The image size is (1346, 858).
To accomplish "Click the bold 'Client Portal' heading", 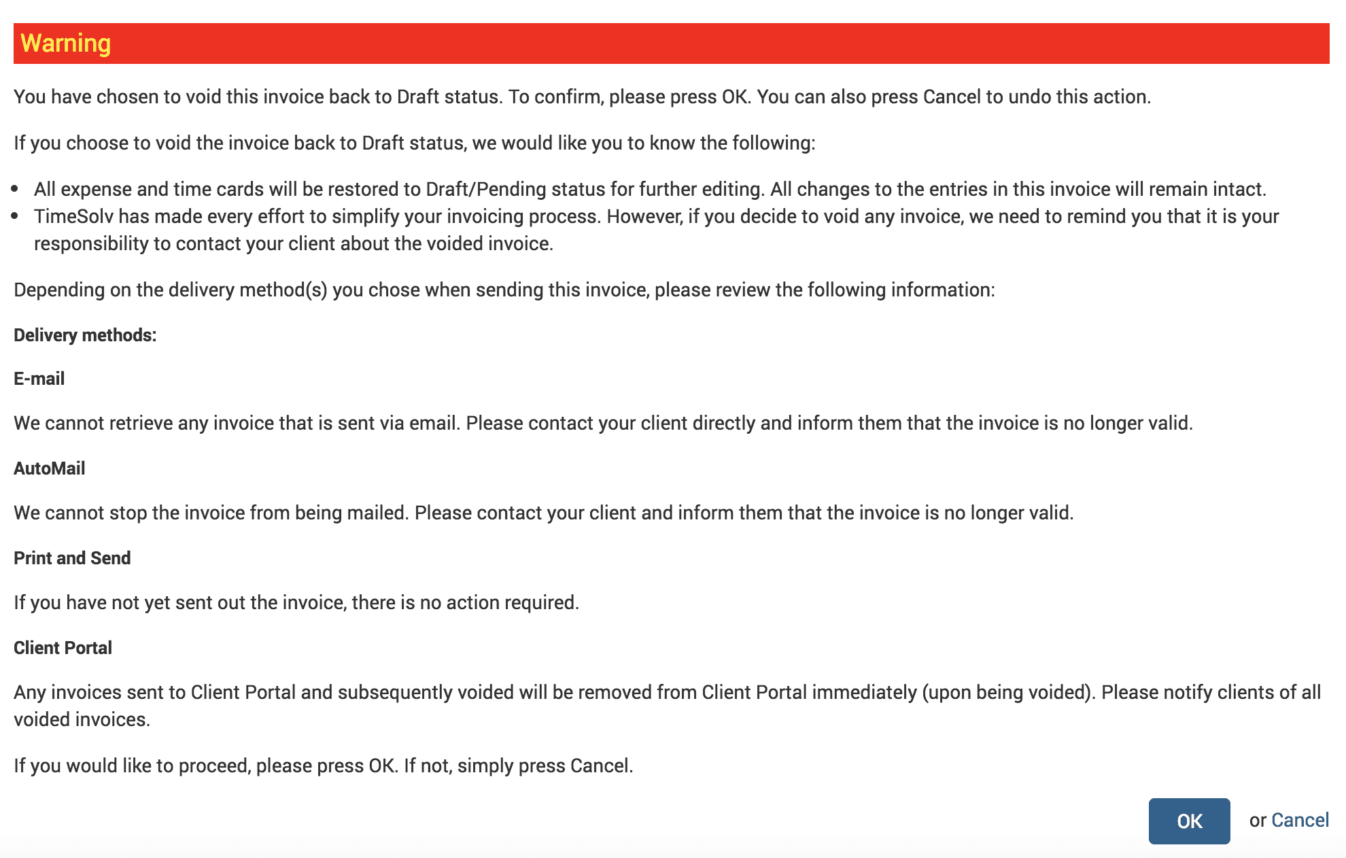I will point(63,648).
